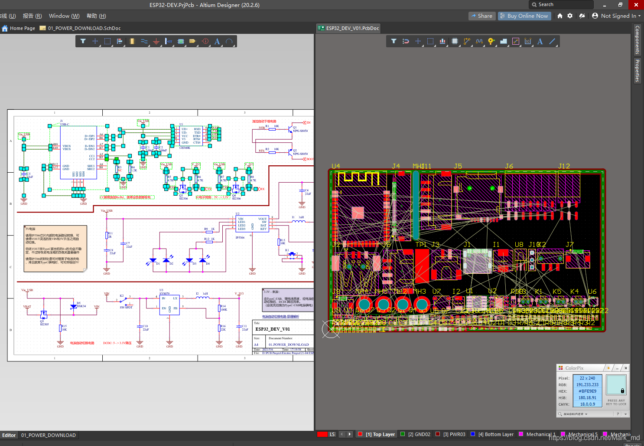Open the PCB align objects tool

[x=442, y=41]
